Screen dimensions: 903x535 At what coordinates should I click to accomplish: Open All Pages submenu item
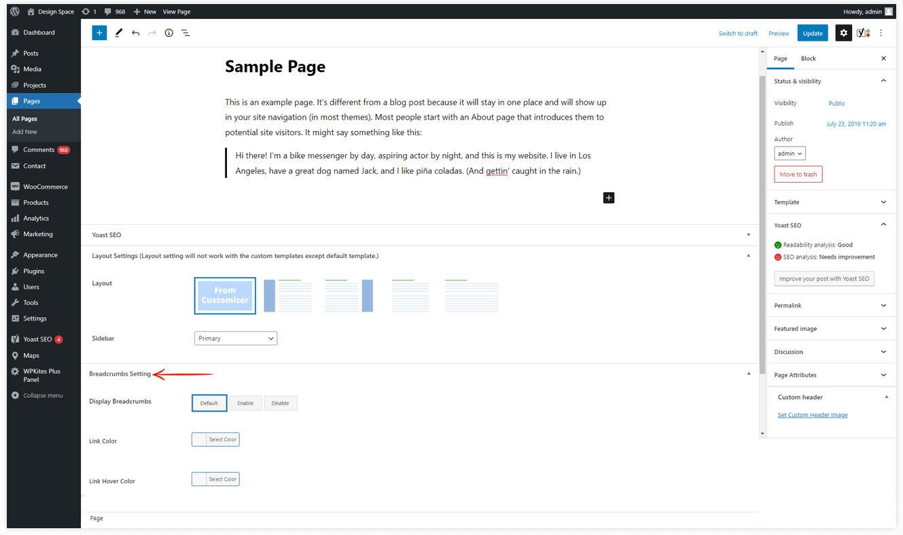[x=25, y=119]
